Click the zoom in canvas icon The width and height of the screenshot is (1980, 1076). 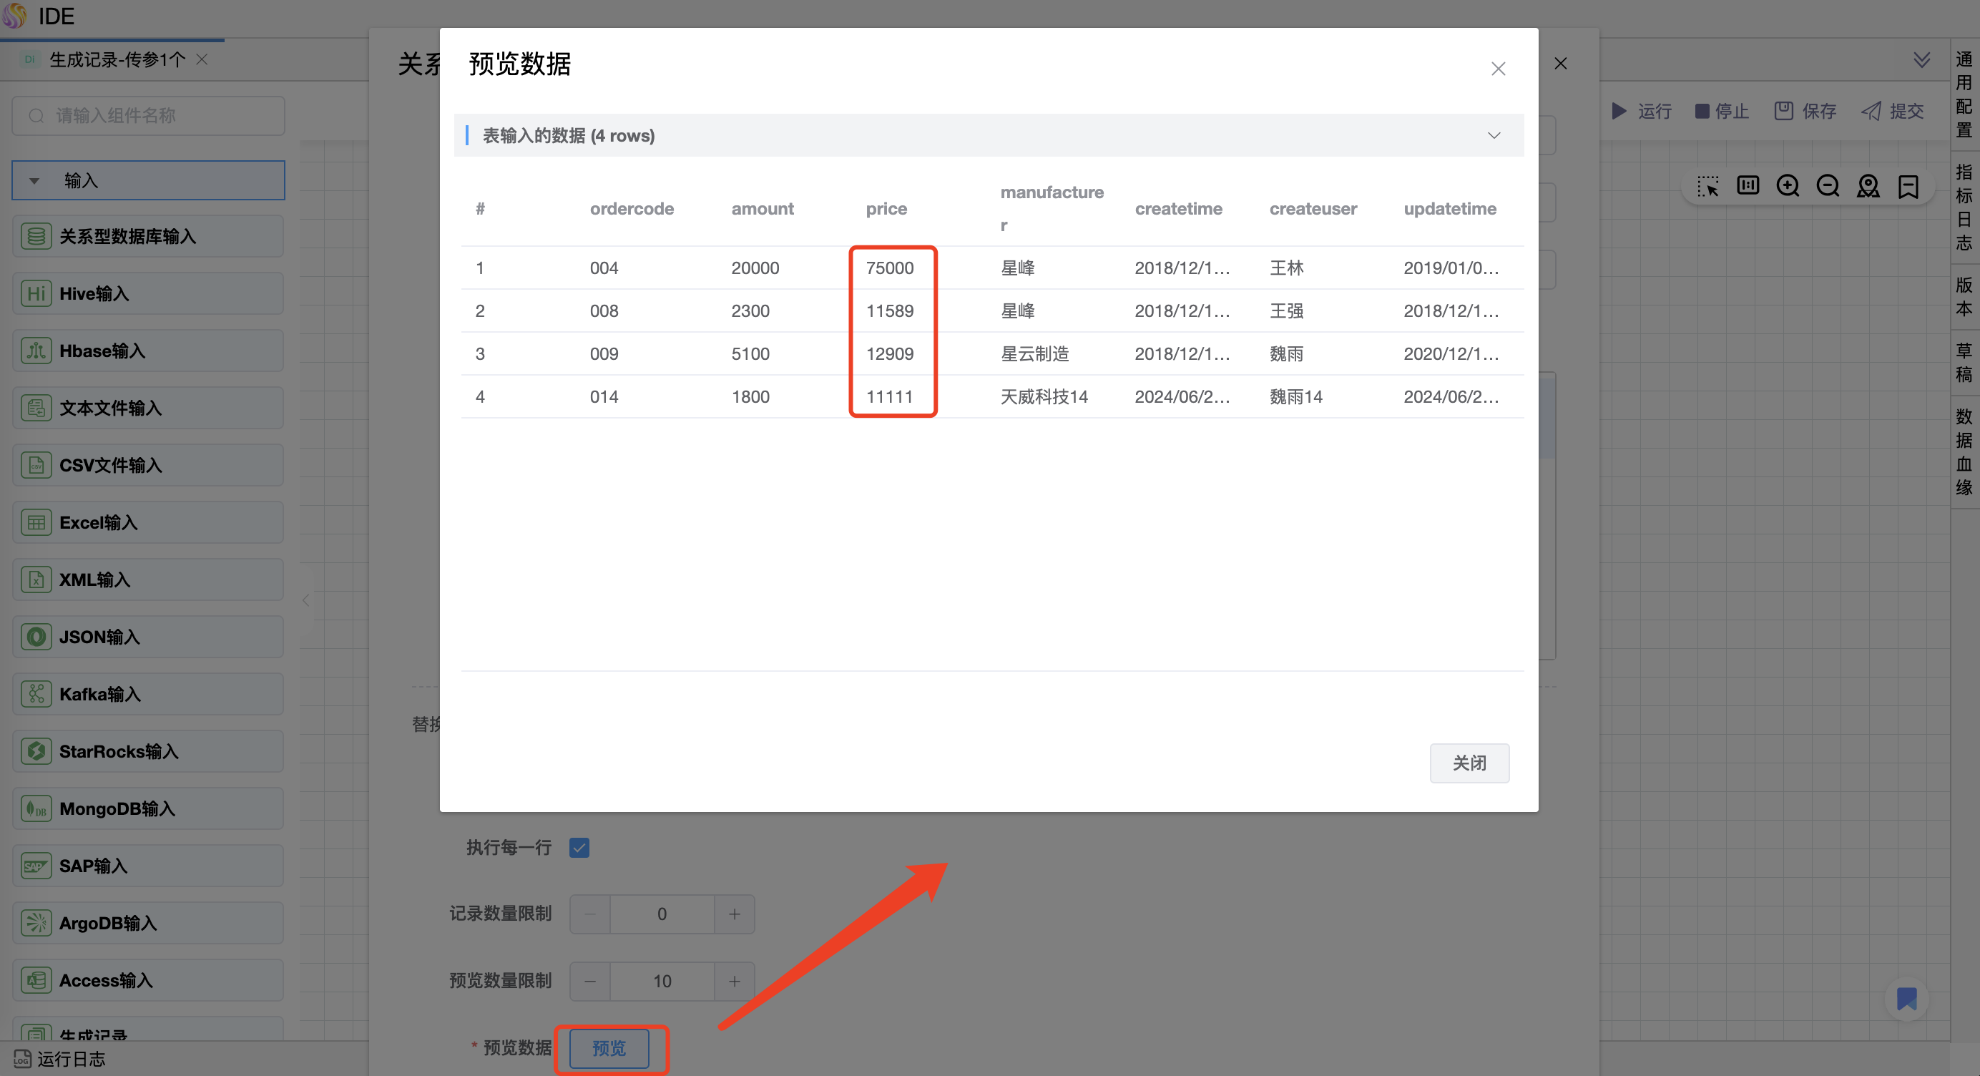click(x=1787, y=186)
